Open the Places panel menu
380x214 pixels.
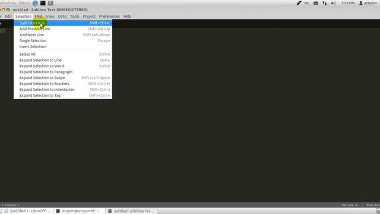click(x=24, y=3)
